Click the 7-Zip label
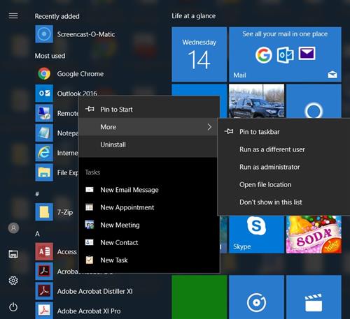This screenshot has width=350, height=319. click(x=65, y=212)
